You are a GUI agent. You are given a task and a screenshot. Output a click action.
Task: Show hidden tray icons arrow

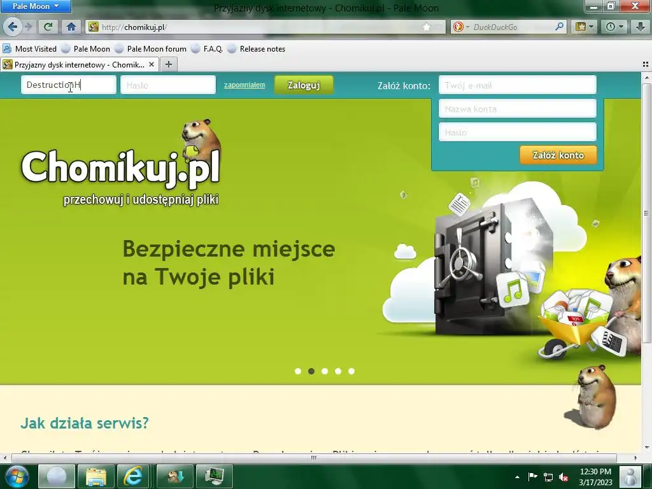[x=517, y=477]
